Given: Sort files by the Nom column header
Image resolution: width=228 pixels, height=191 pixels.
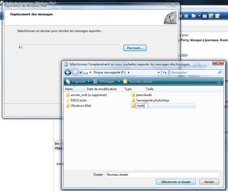Looking at the screenshot, I should tap(69, 89).
